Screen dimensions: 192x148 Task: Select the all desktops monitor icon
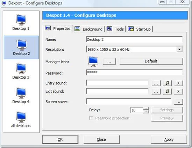21,117
